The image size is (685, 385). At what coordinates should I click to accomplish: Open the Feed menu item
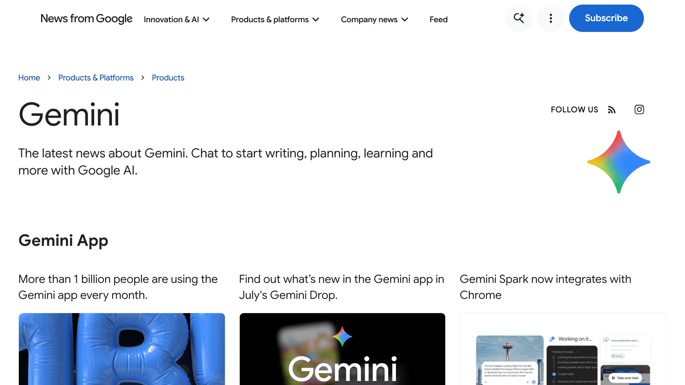(439, 19)
